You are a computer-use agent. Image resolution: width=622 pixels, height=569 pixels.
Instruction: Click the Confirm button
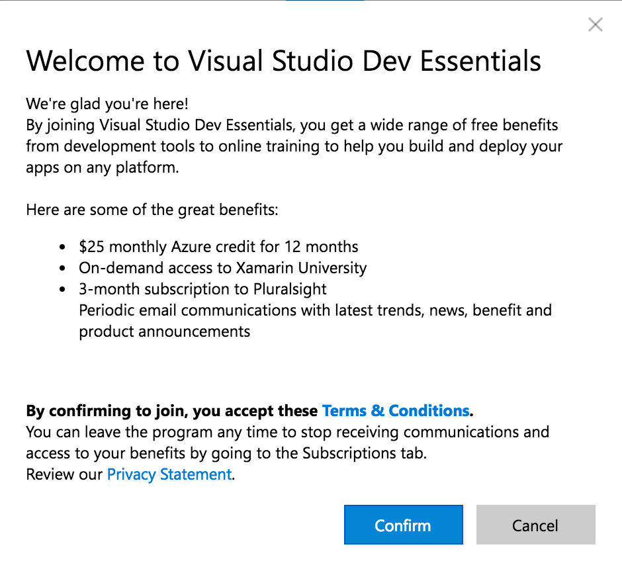tap(403, 525)
